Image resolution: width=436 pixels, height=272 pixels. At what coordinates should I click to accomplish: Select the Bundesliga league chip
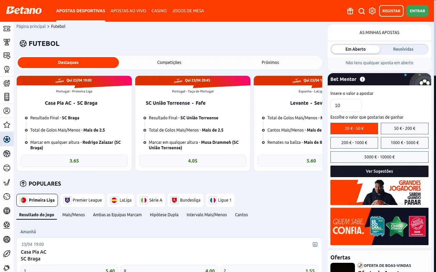coord(186,200)
